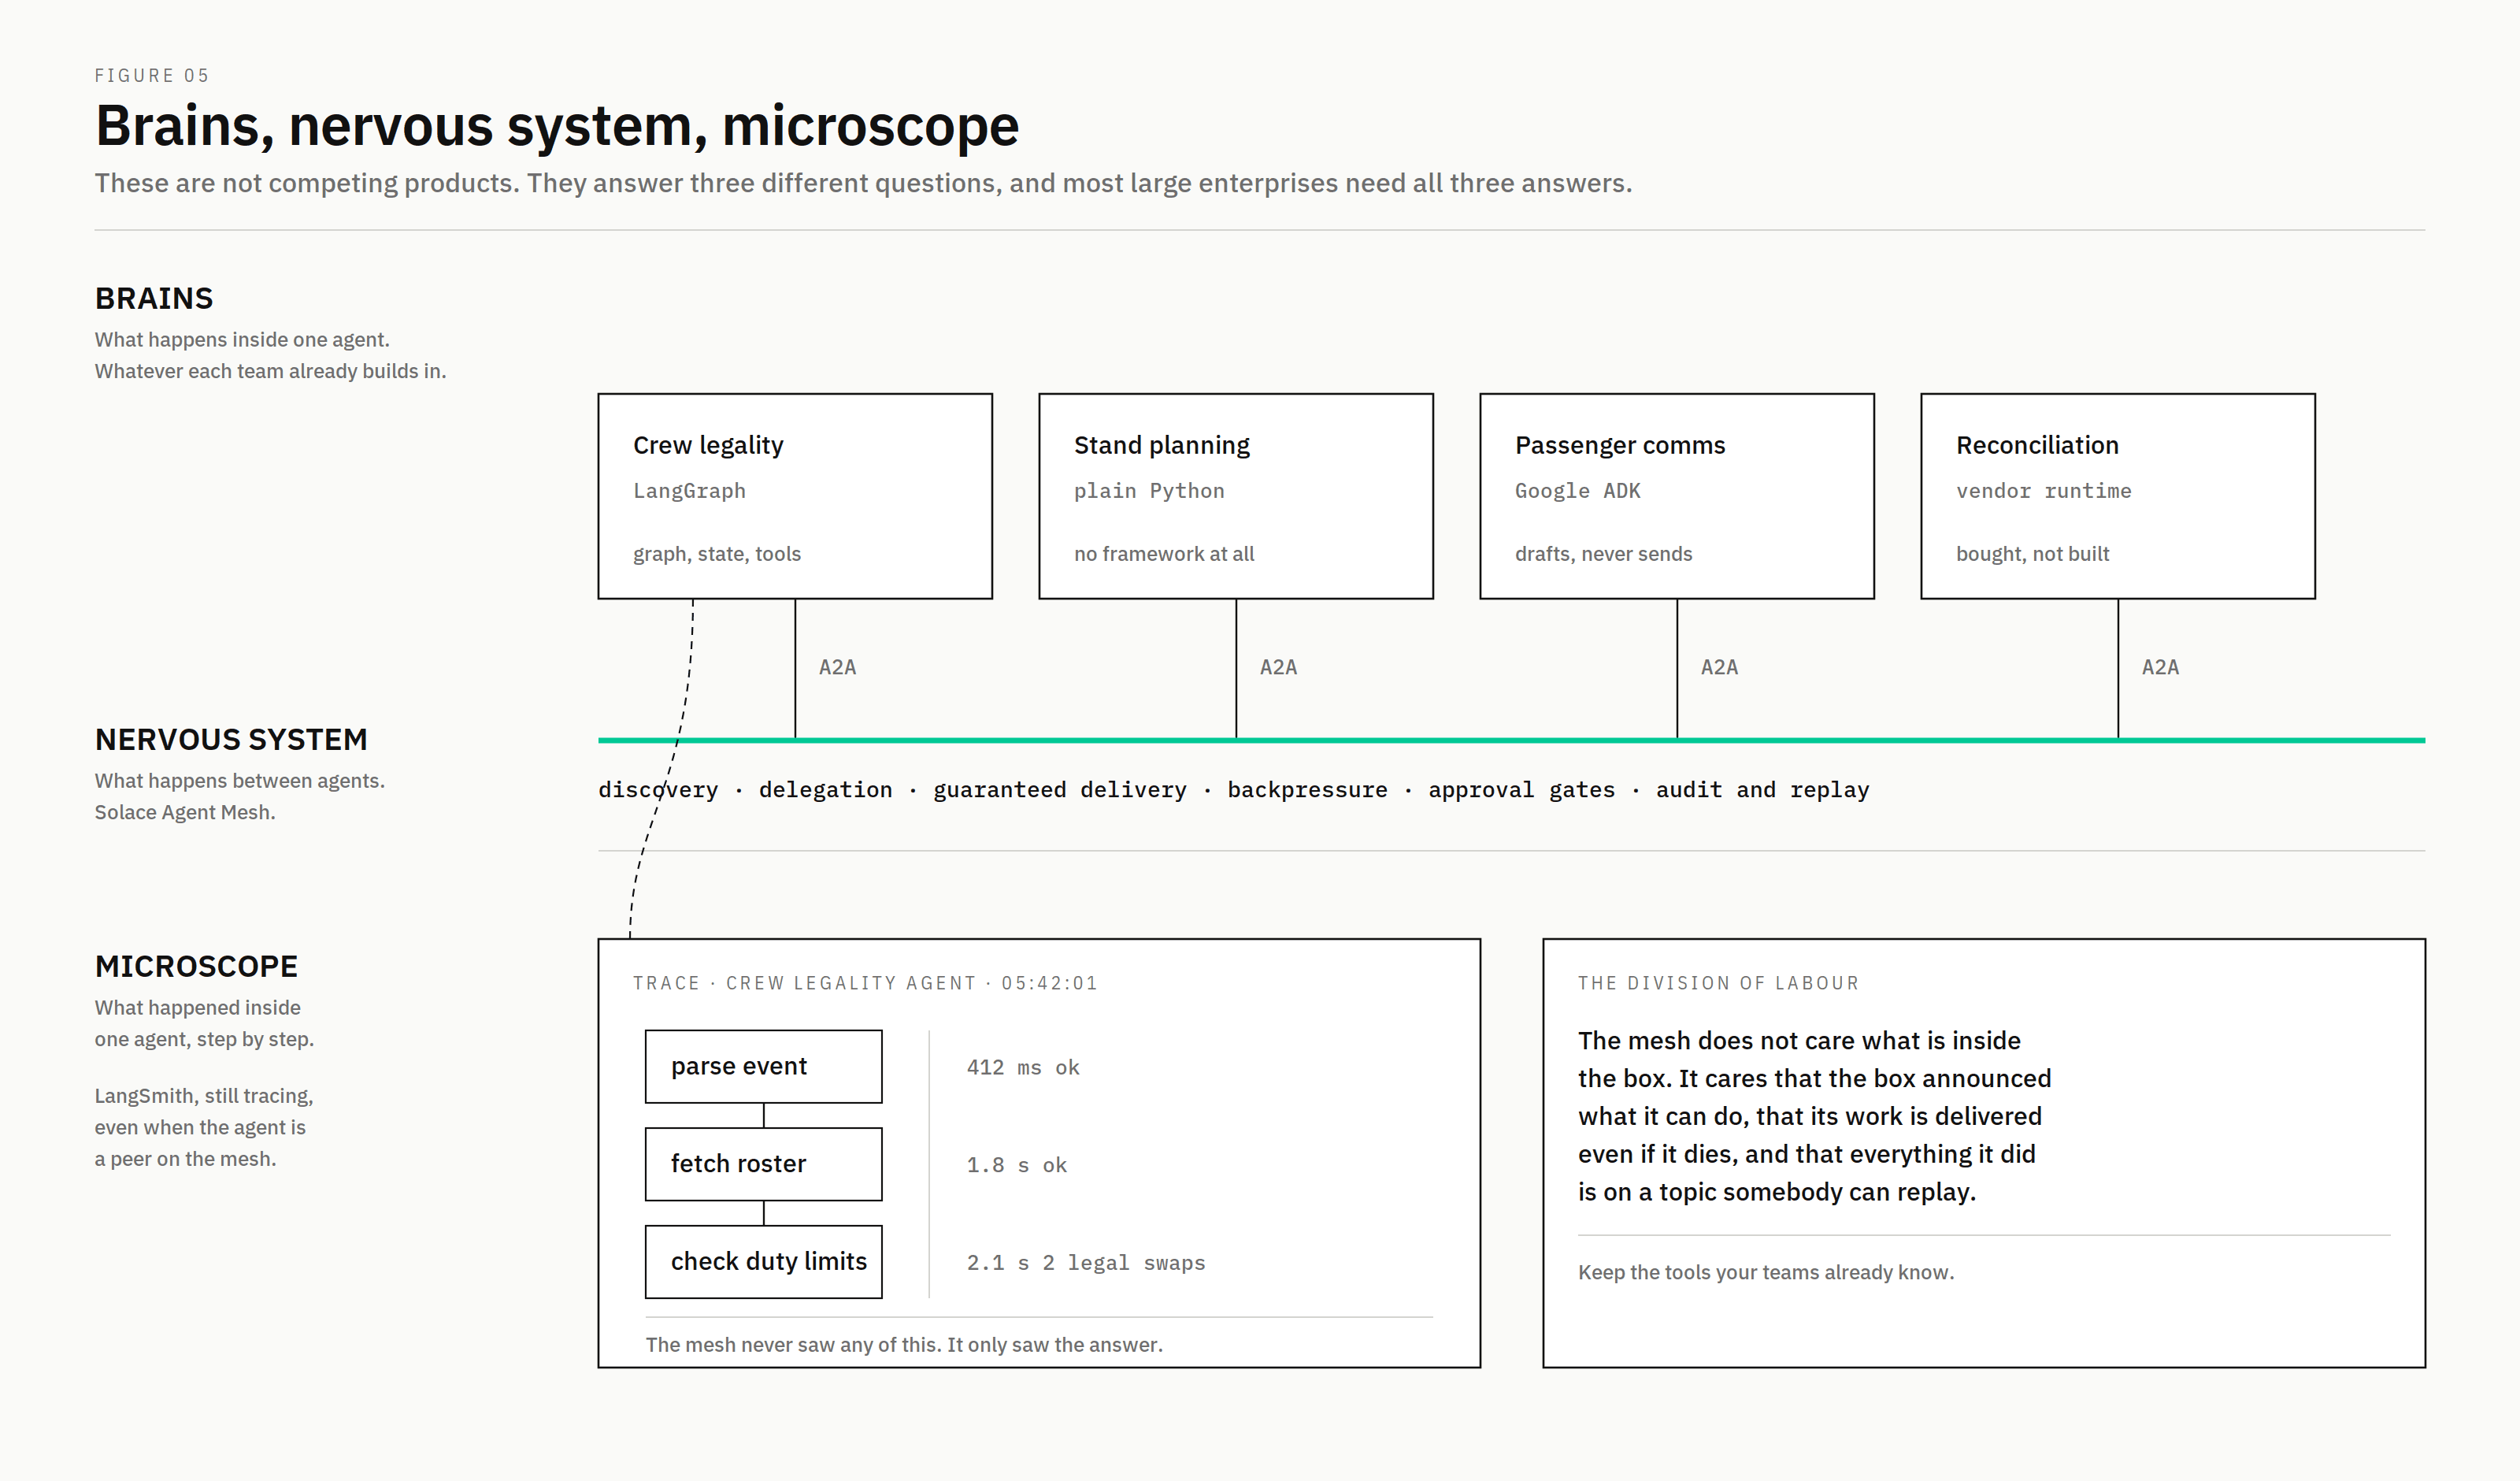
Task: Select the 'fetch roster' trace step box
Action: (764, 1165)
